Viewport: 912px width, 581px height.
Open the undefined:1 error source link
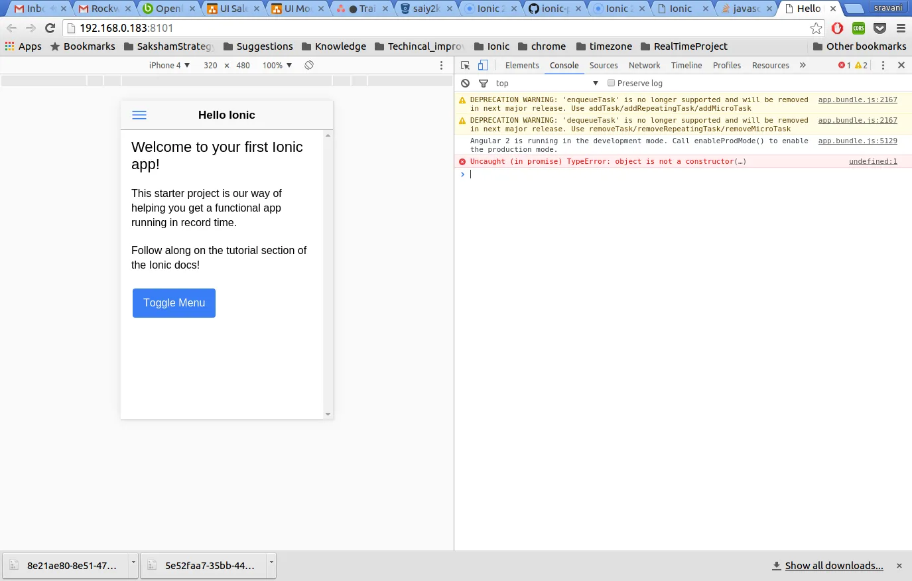coord(873,161)
